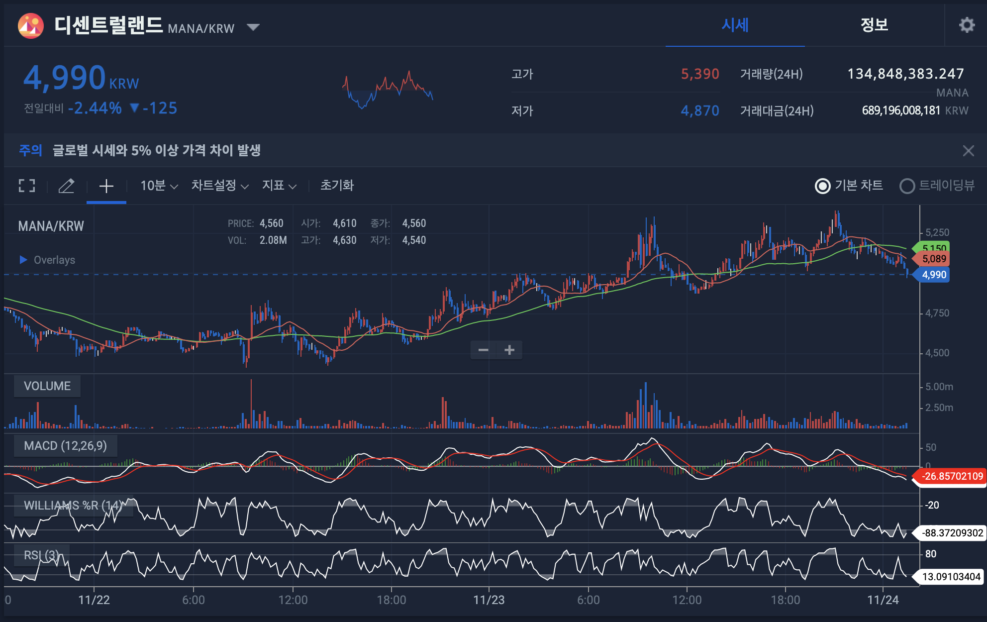Click the mini price sparkline chart
The width and height of the screenshot is (987, 622).
pos(388,90)
